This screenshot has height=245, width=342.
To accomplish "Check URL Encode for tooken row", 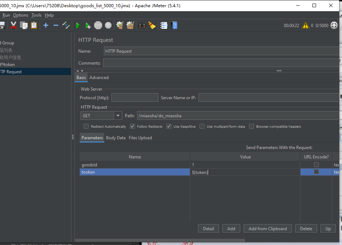I will (316, 172).
